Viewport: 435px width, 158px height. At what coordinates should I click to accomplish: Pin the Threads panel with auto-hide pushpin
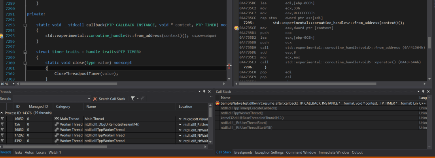point(204,91)
